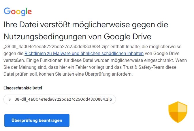Click the archive icon in the file chip

point(10,99)
